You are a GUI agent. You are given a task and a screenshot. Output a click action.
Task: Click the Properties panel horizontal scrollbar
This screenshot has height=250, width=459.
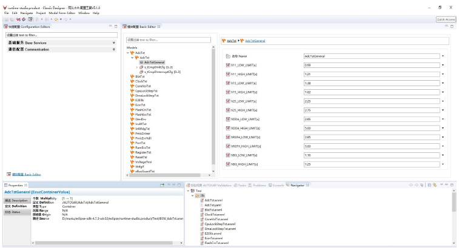(104, 243)
